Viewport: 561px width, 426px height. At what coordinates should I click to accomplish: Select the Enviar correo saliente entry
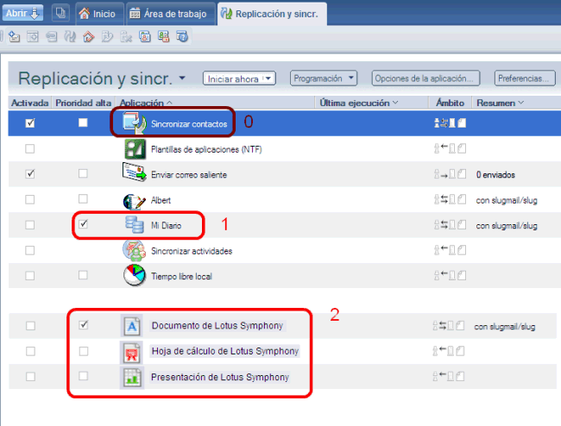click(189, 174)
